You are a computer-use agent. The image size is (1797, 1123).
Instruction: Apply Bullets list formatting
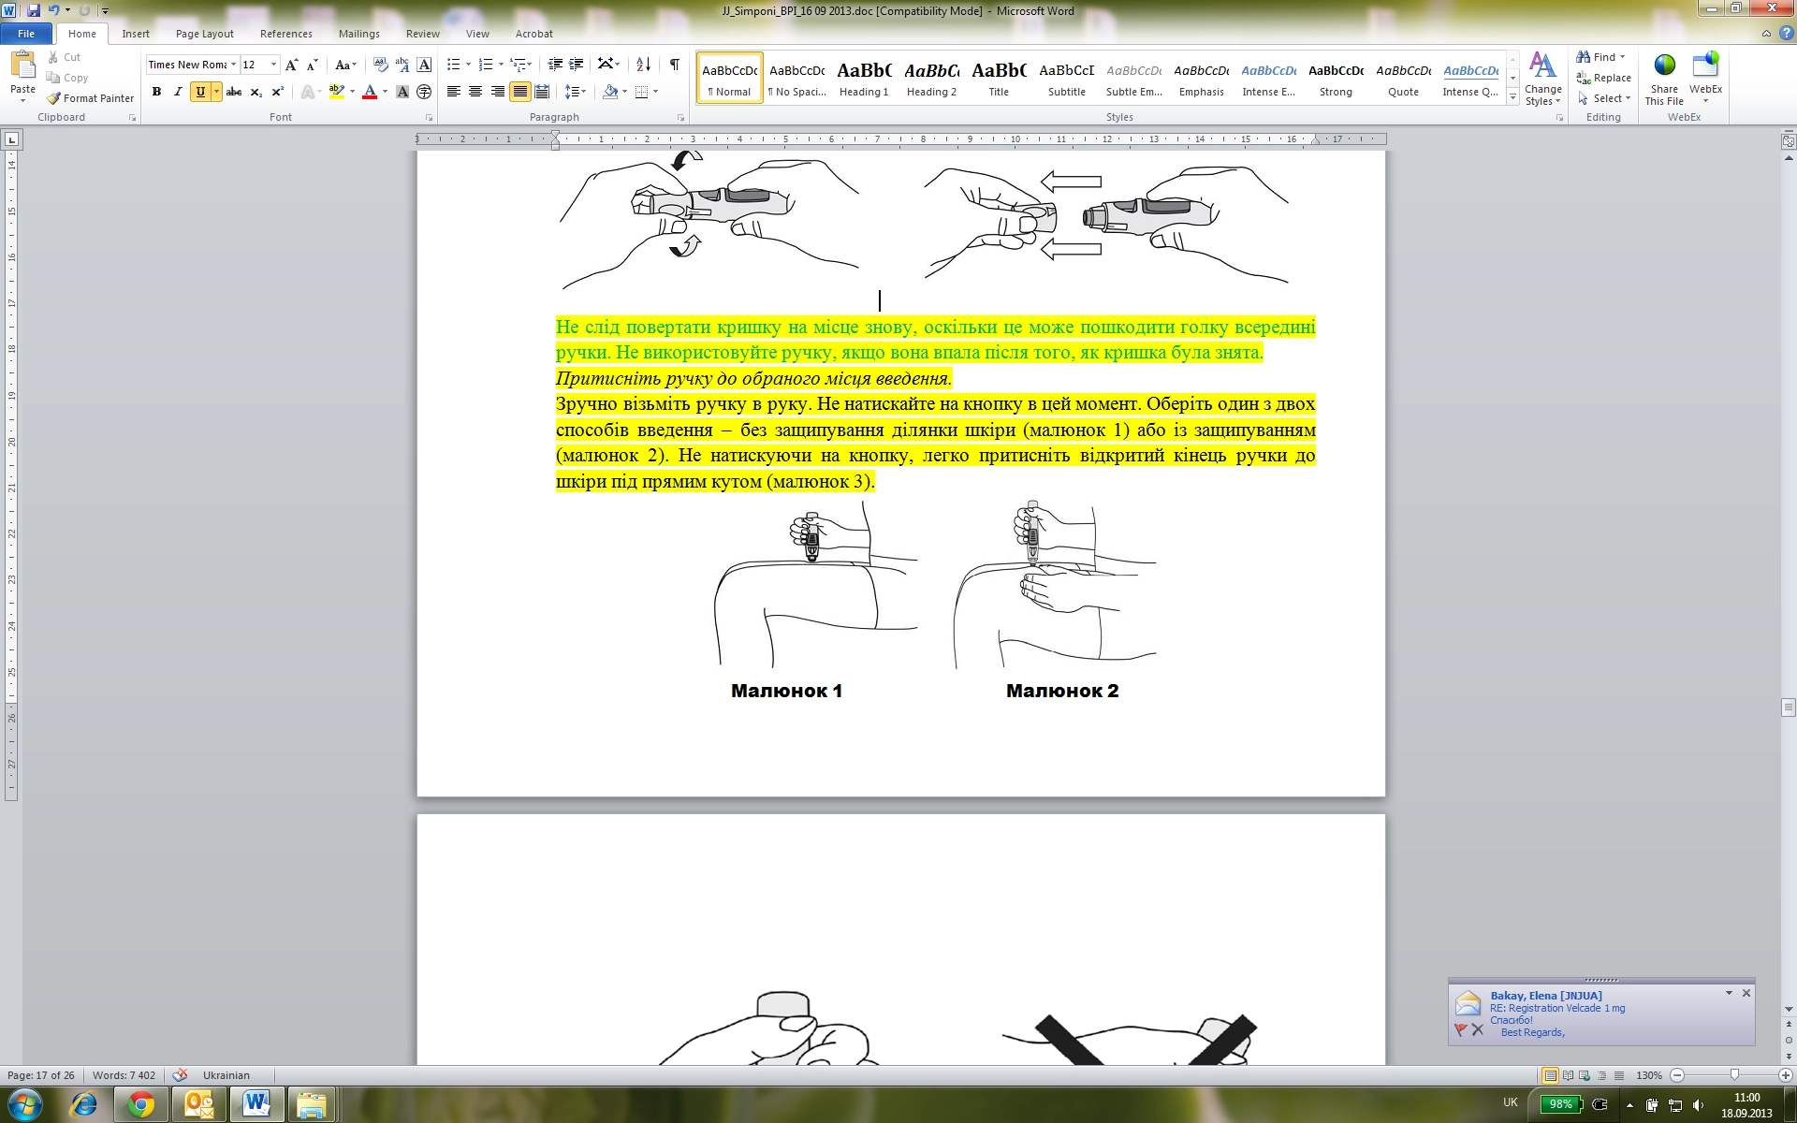[x=453, y=64]
